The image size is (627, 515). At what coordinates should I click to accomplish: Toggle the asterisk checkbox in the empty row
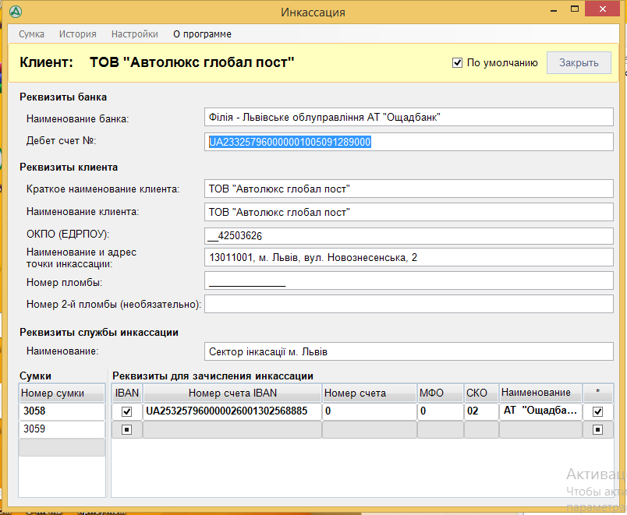pos(598,430)
